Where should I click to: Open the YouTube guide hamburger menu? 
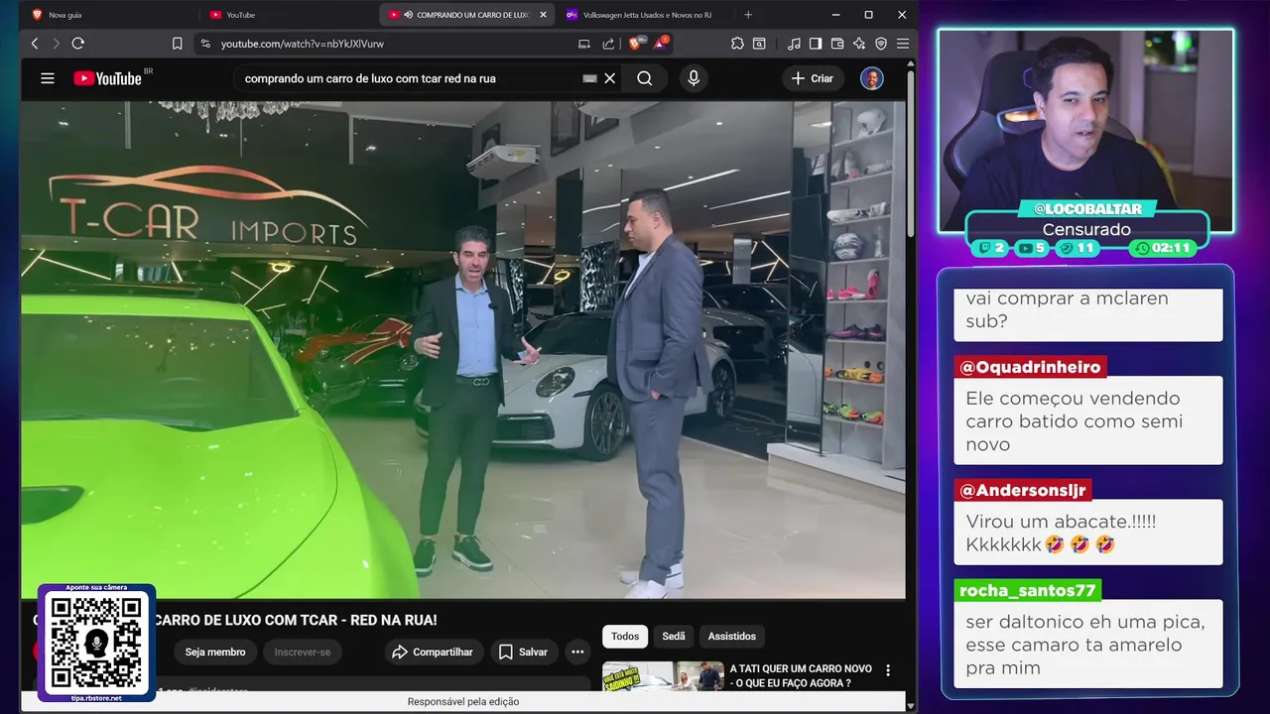pos(48,78)
